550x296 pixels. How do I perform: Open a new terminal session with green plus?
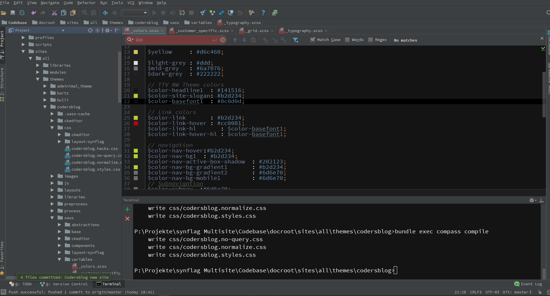(127, 209)
